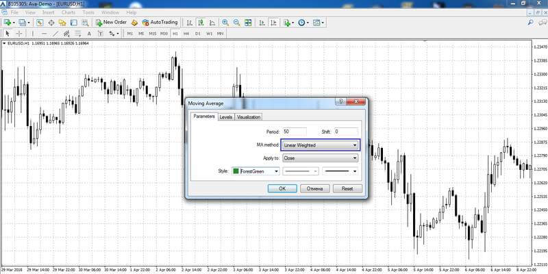Click the Reset button
The image size is (548, 274).
[x=347, y=188]
